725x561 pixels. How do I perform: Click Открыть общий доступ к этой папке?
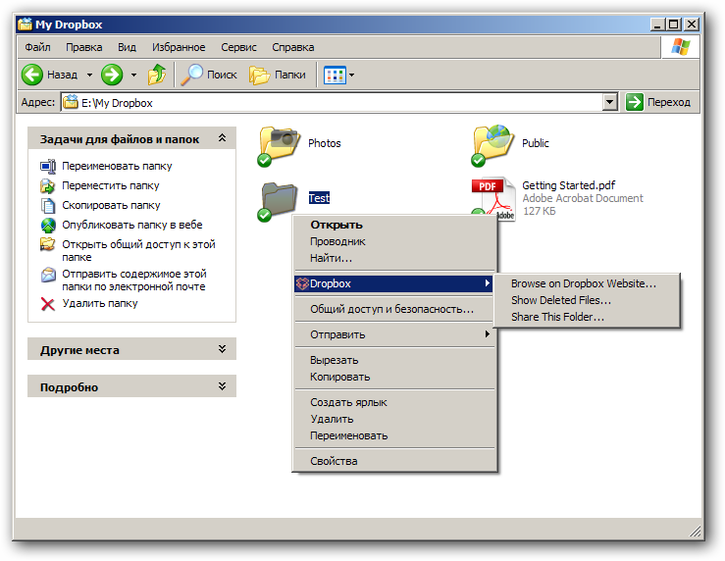coord(138,250)
